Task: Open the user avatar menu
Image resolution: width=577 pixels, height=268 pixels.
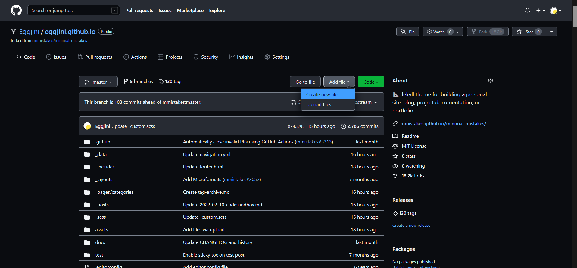Action: (x=555, y=11)
